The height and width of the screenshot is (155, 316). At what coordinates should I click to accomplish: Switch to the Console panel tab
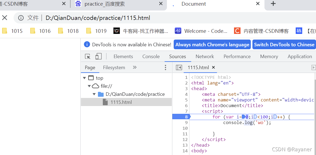coord(151,57)
